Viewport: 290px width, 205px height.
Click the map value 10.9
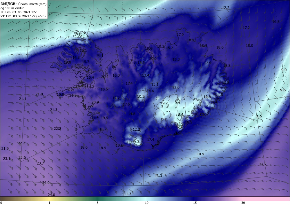[x=200, y=154]
